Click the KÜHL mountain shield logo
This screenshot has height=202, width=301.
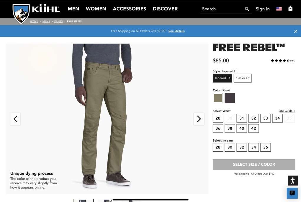[x=21, y=14]
